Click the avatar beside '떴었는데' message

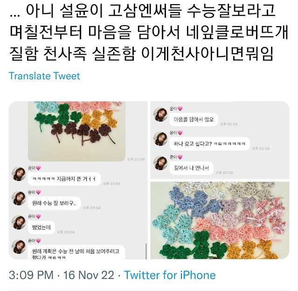coord(19,222)
